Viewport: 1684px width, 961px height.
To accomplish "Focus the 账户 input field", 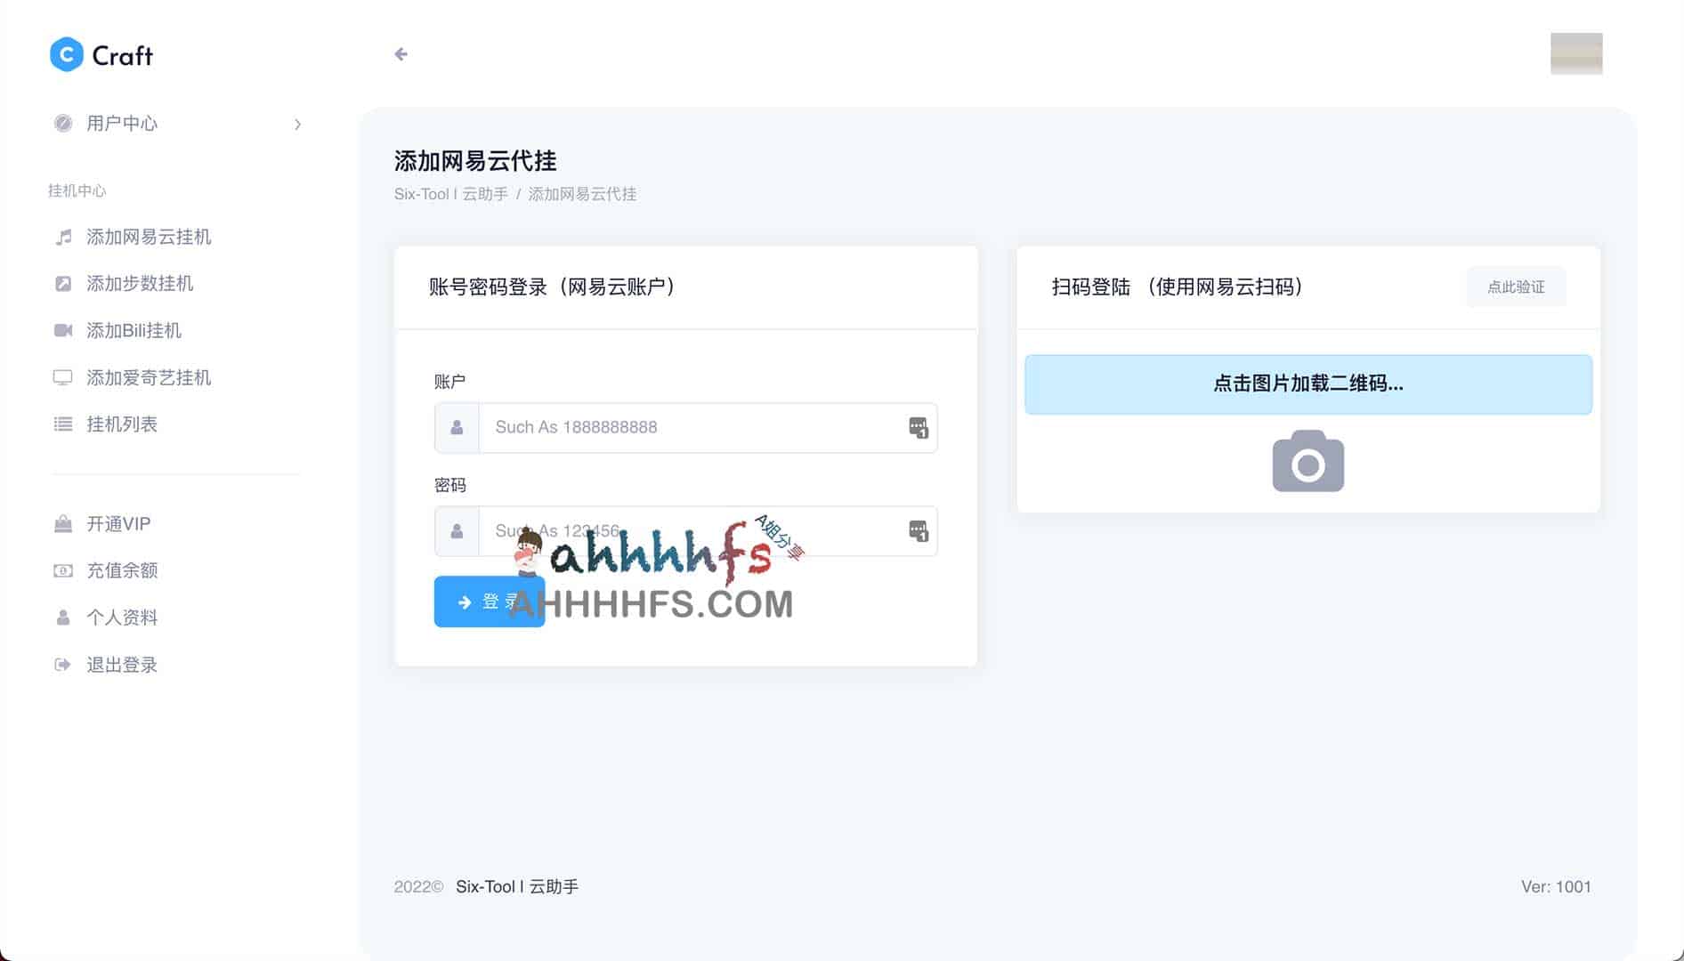I will [x=686, y=428].
